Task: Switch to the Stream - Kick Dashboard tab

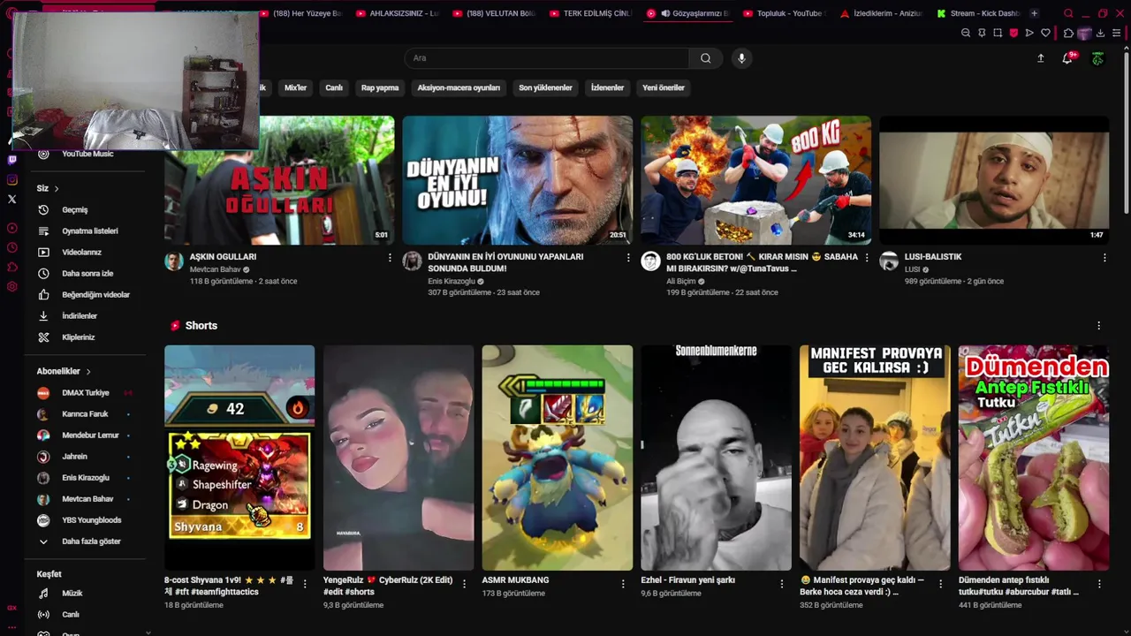Action: [977, 13]
